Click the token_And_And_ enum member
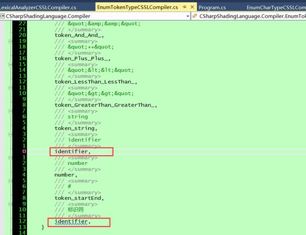 click(79, 35)
